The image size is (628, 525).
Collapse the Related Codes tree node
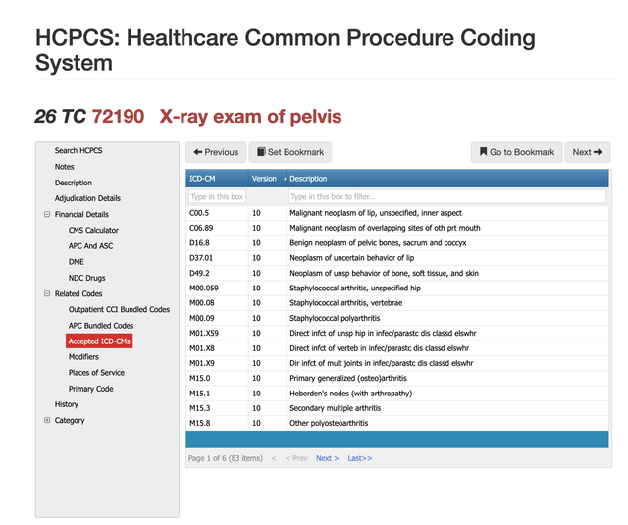tap(46, 293)
